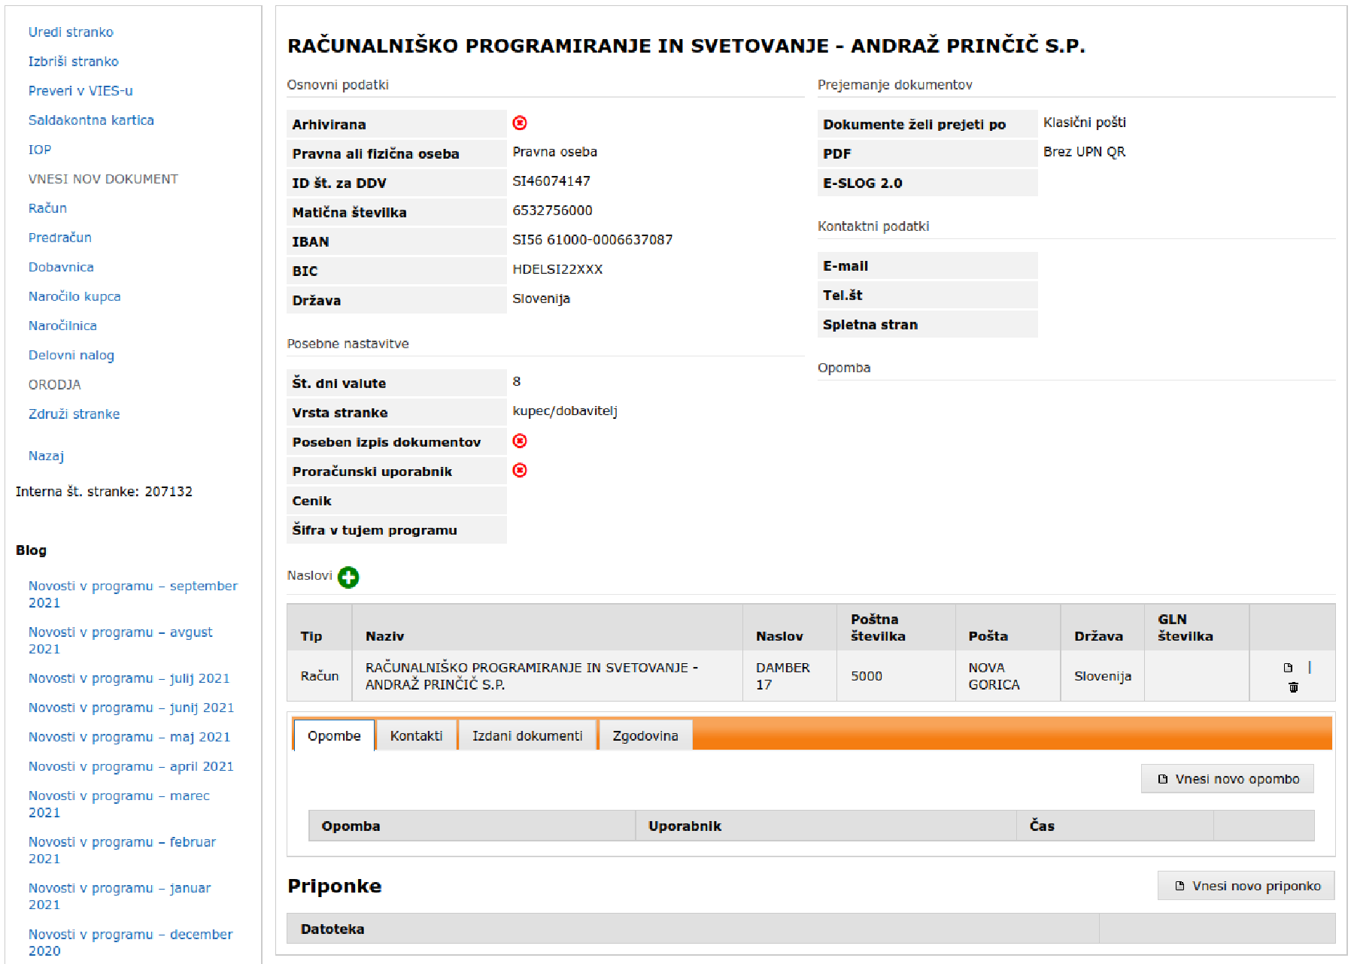Click document icon in the address row
Viewport: 1354px width, 964px height.
[x=1288, y=668]
